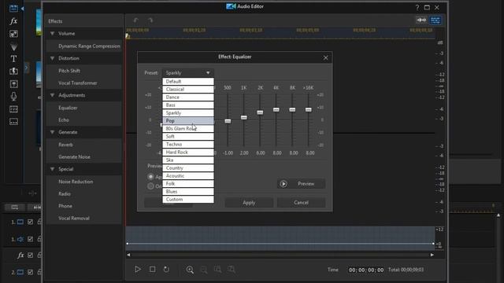Close the Effect: Equalizer dialog
504x283 pixels.
tap(325, 57)
